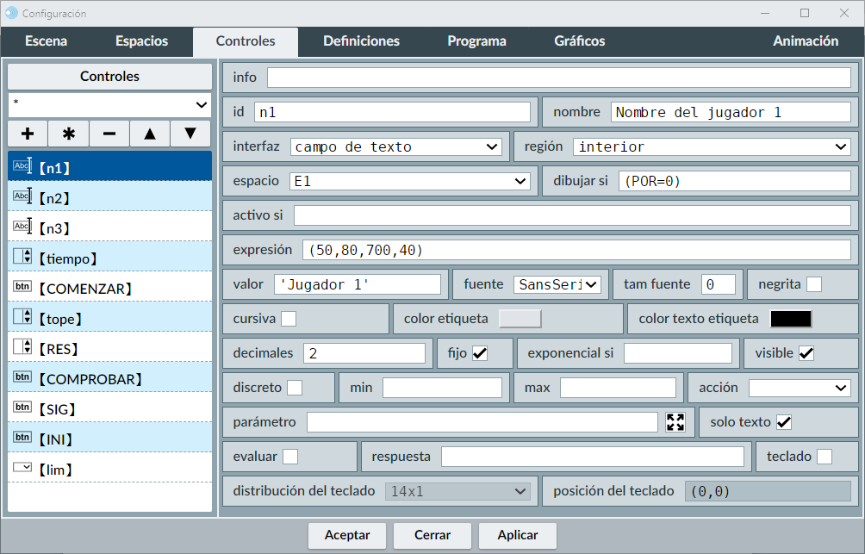Click the expresión input field
Viewport: 865px width, 554px height.
pyautogui.click(x=576, y=250)
